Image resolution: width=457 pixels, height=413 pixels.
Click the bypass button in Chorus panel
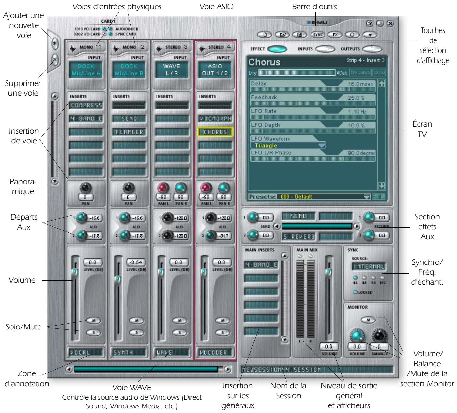point(360,72)
